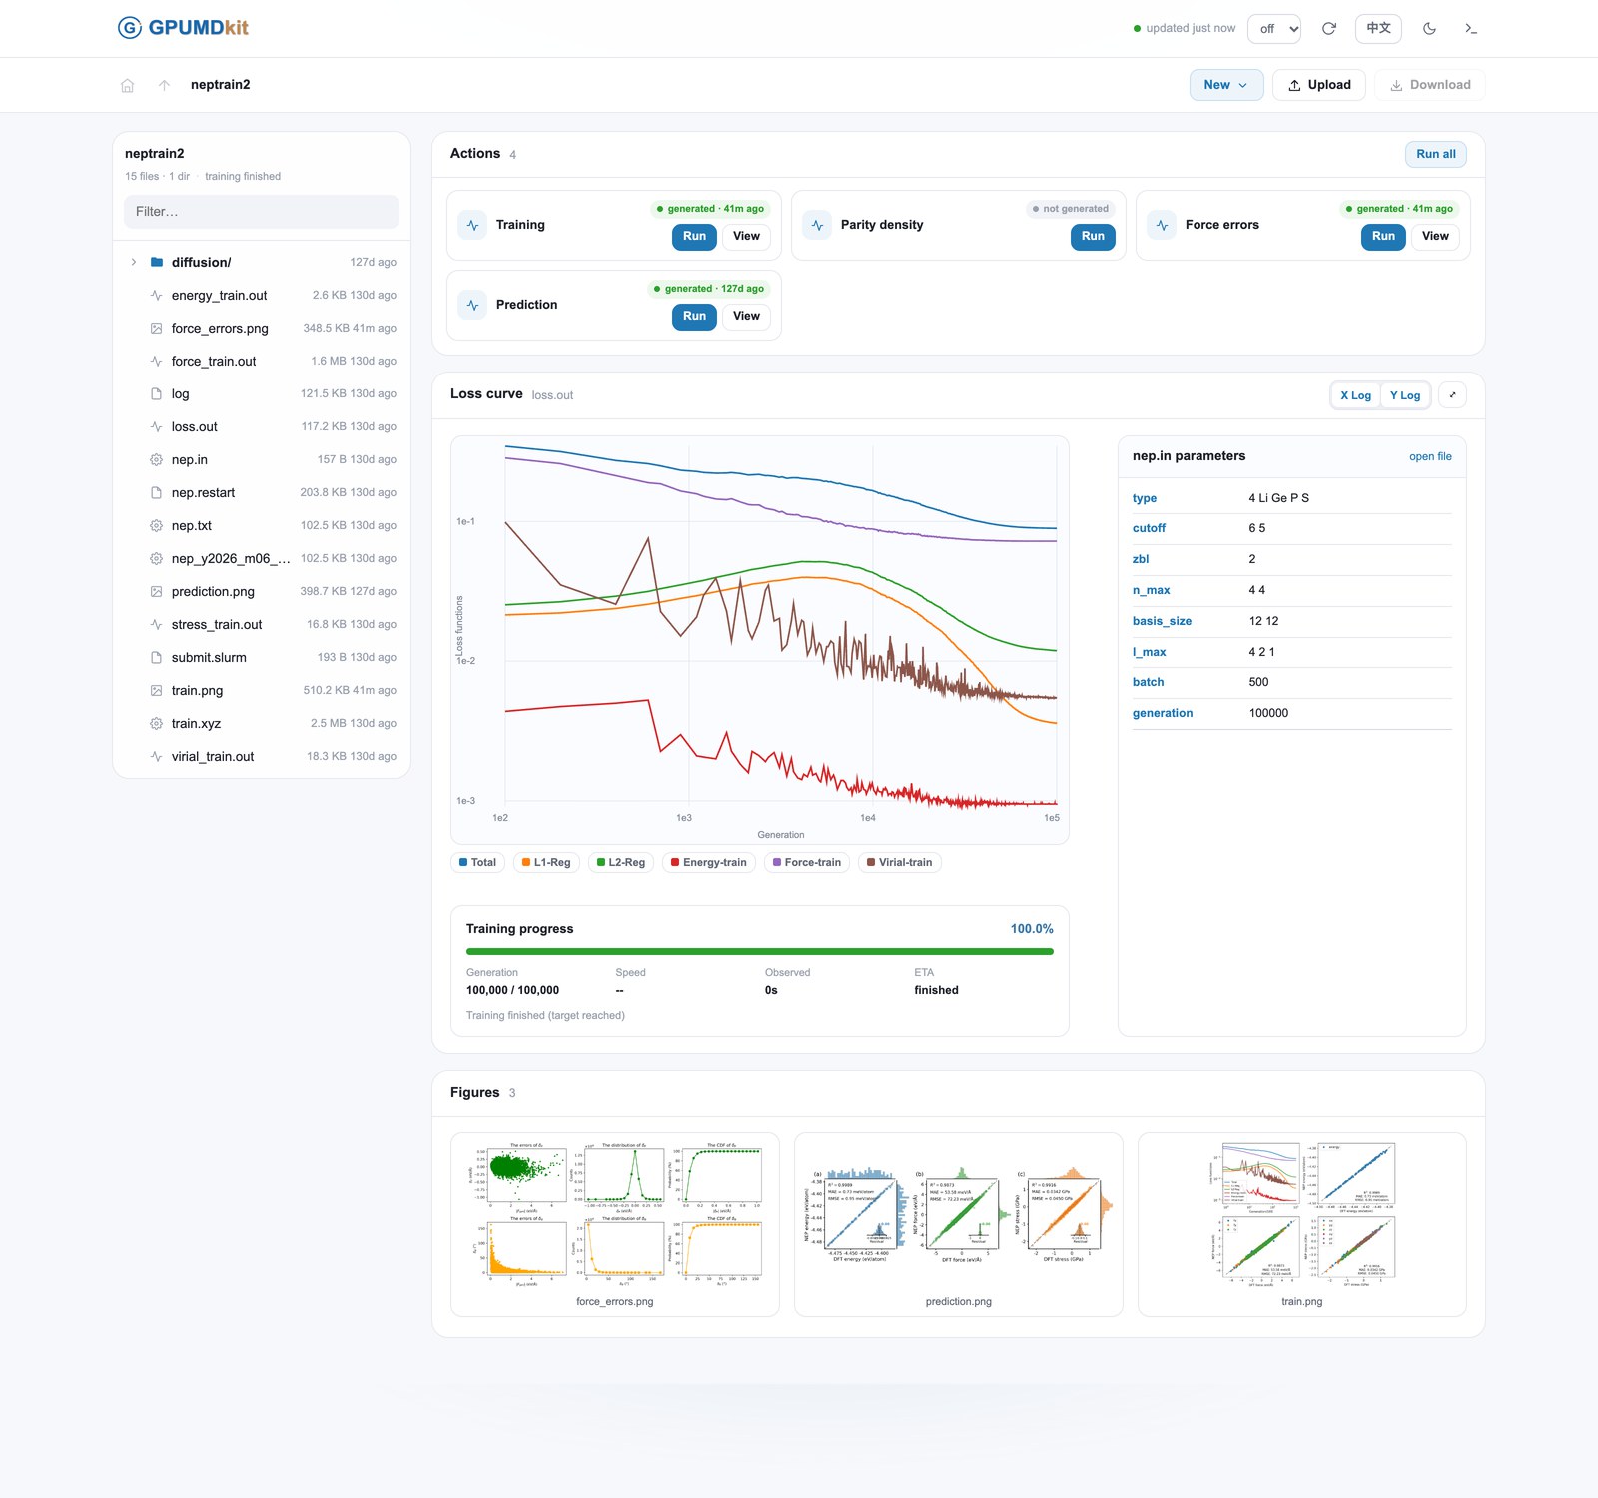1598x1498 pixels.
Task: View the Prediction output
Action: tap(746, 316)
